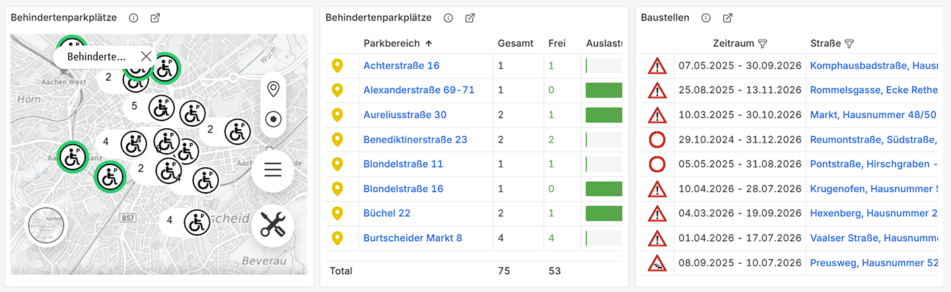Open Baustellen panel in external window

tap(727, 18)
